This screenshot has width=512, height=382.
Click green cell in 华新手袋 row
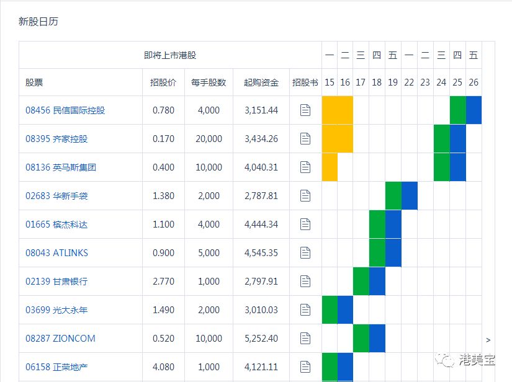click(393, 196)
